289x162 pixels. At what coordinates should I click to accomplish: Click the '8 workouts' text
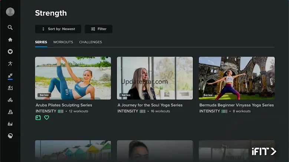click(x=242, y=111)
